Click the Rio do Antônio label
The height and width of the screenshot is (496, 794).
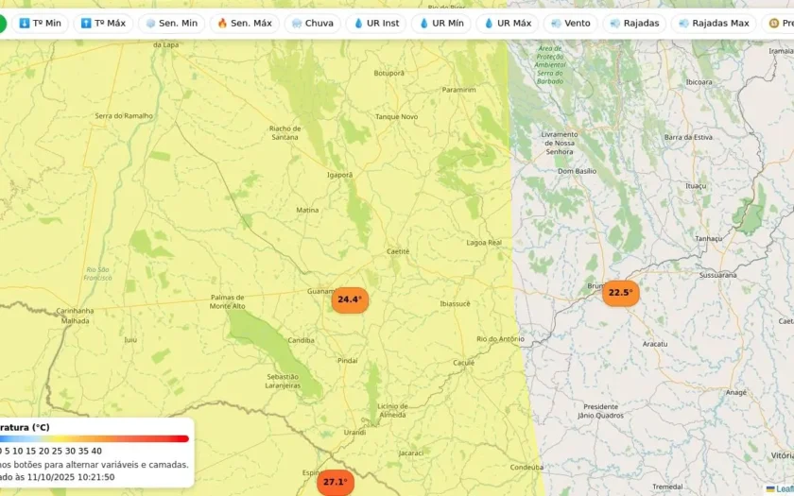click(x=500, y=339)
